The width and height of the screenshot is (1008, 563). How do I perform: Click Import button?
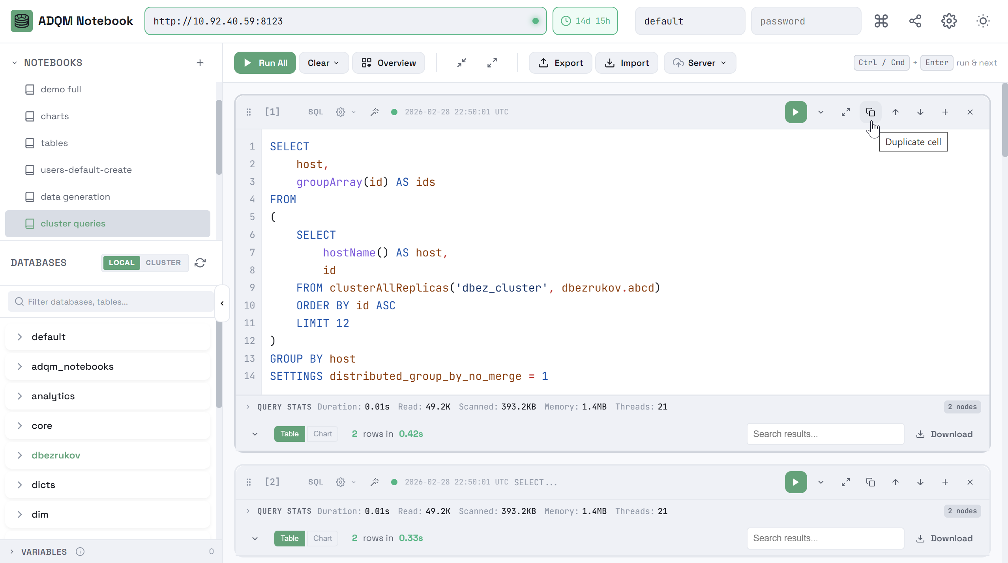[x=627, y=63]
